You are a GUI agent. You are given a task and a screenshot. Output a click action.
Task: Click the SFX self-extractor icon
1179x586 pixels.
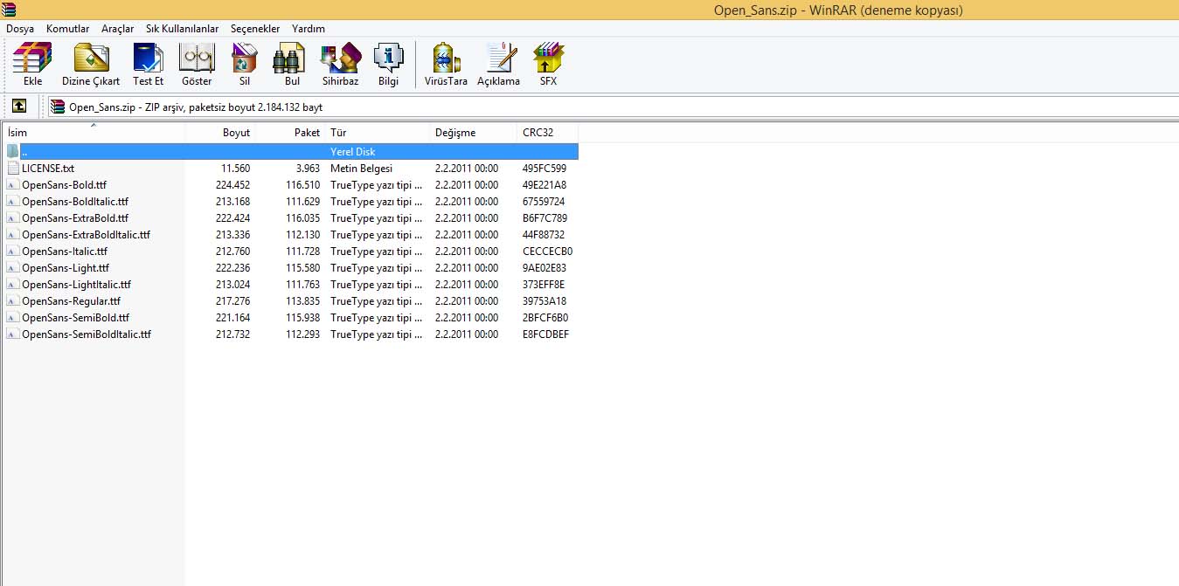tap(548, 64)
